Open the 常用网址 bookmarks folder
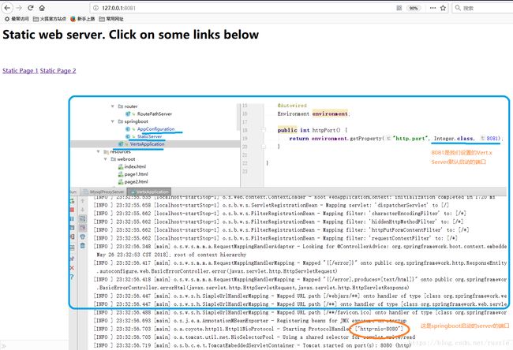This screenshot has width=513, height=350. tap(111, 19)
